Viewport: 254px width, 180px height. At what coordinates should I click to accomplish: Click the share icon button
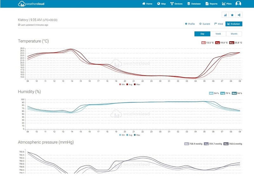point(239,15)
